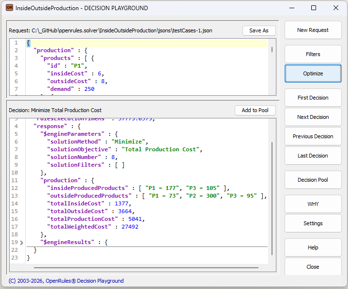Open Settings
This screenshot has height=289, width=348.
[313, 223]
